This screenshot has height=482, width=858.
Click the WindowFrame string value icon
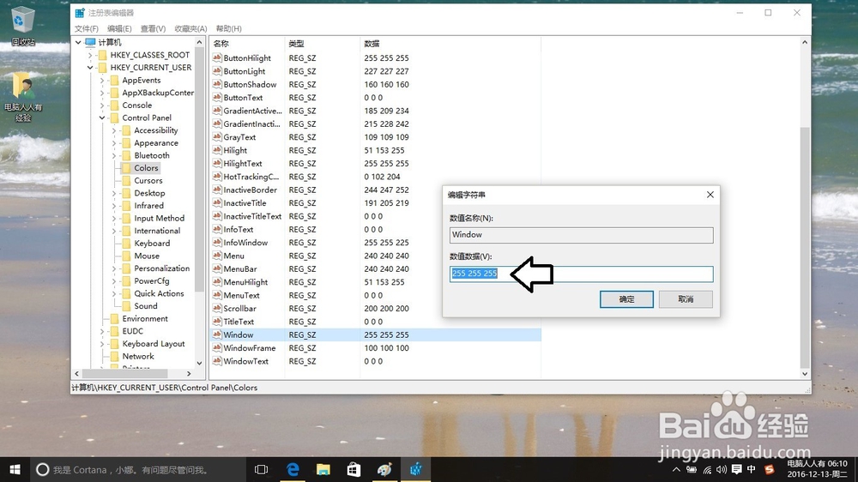pyautogui.click(x=217, y=348)
